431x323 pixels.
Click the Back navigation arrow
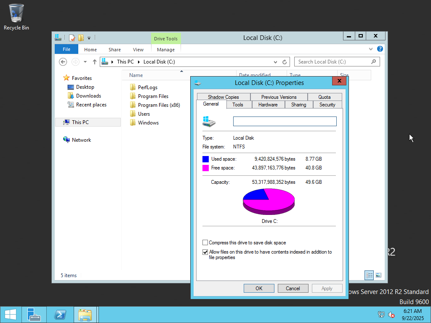click(63, 62)
